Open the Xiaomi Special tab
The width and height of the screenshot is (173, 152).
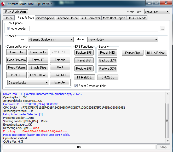coord(45,18)
